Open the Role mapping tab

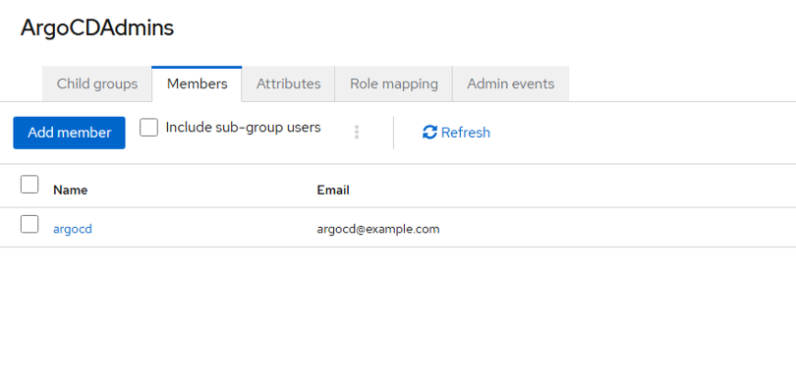coord(394,83)
